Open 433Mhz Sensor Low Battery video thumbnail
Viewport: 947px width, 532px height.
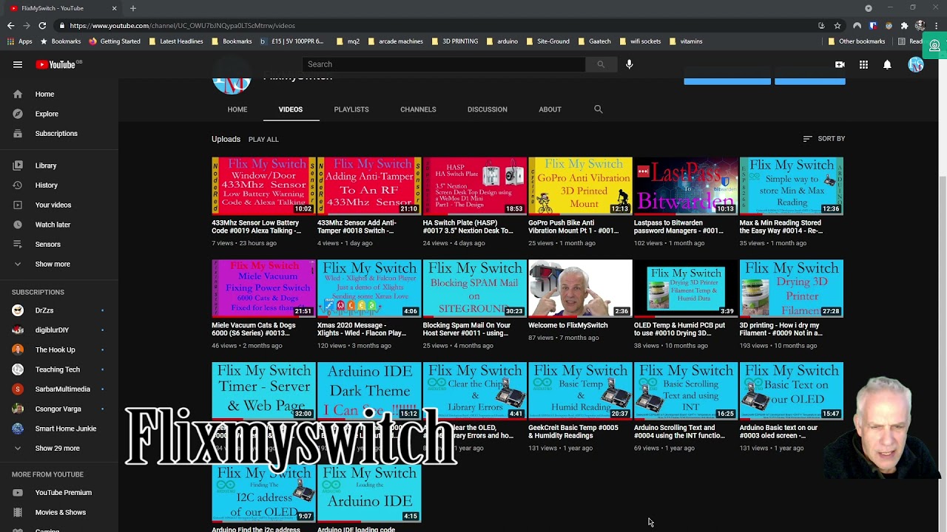[263, 185]
